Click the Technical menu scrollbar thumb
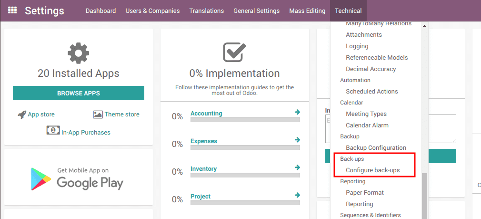Screen dimensions: 481x219 424,195
